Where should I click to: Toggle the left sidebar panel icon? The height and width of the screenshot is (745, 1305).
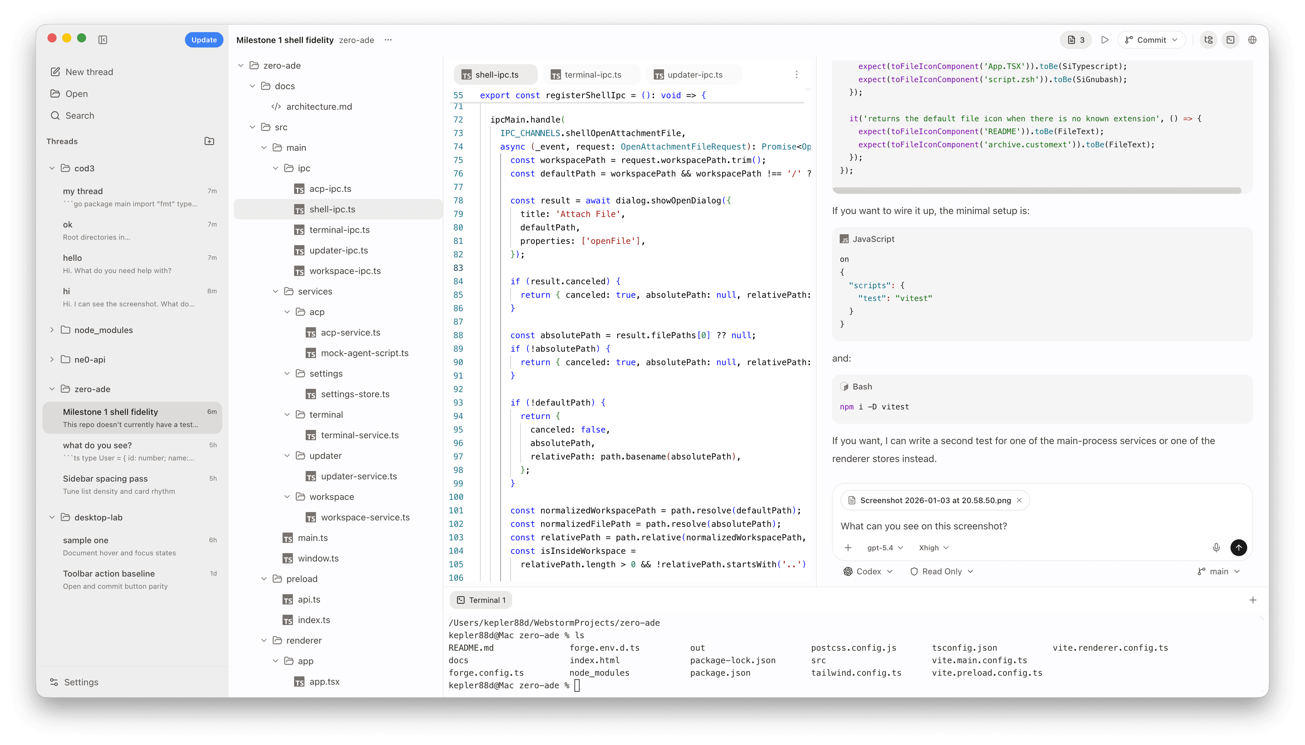(x=103, y=40)
